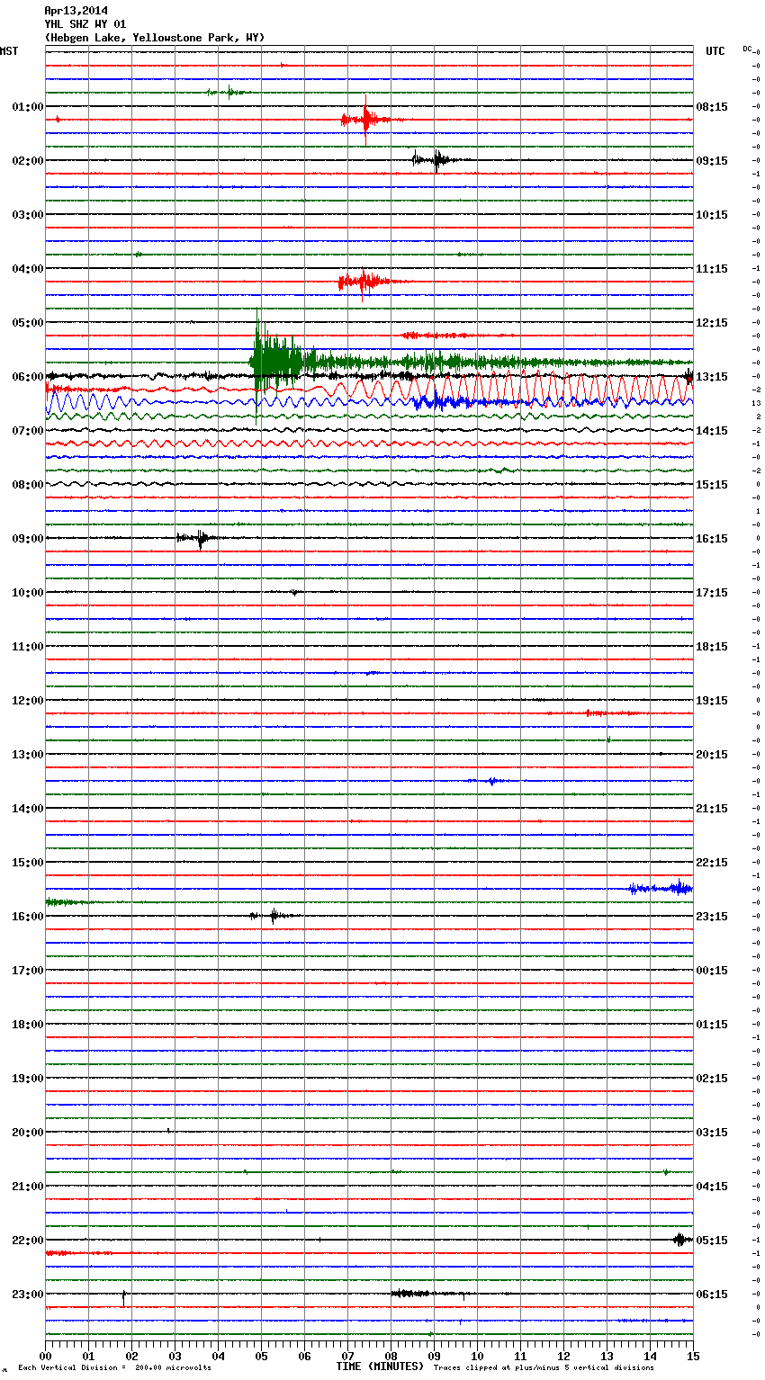The image size is (765, 1380).
Task: Select the "04:00" MST hour label
Action: coord(28,269)
